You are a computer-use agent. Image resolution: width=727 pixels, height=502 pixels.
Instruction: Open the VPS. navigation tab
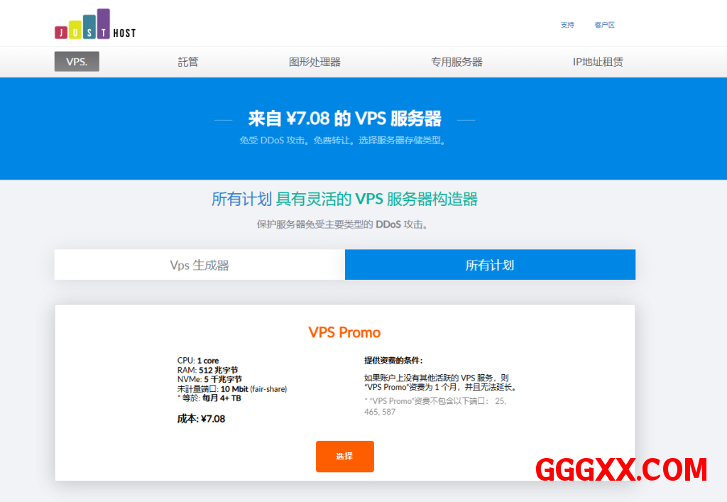click(77, 62)
